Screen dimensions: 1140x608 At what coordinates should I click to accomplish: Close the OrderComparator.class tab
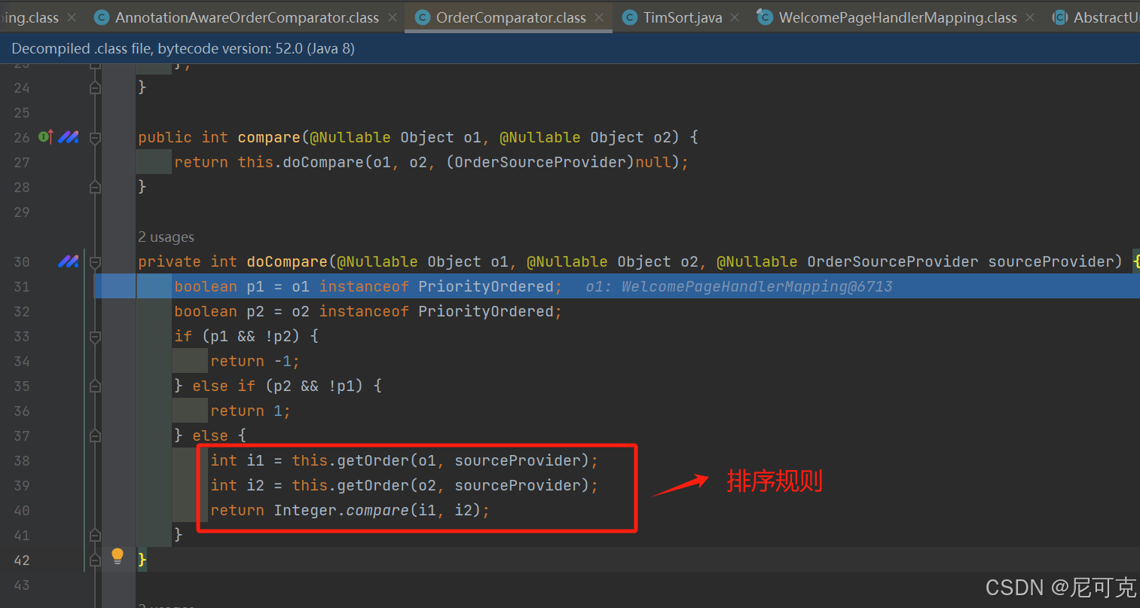pyautogui.click(x=599, y=17)
